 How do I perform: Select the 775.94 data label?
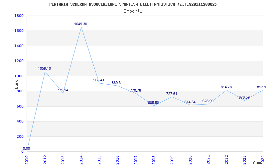(x=63, y=90)
